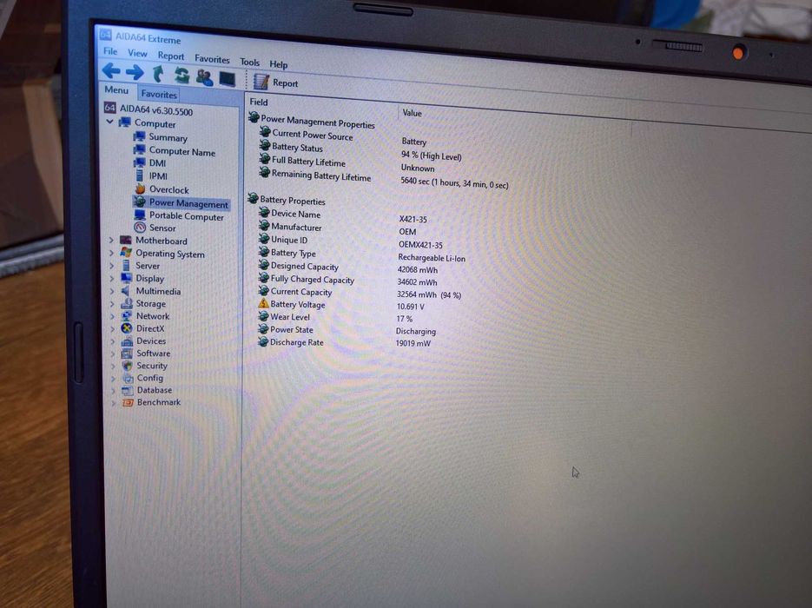The height and width of the screenshot is (608, 812).
Task: Select the Power Management Properties group row
Action: 311,121
